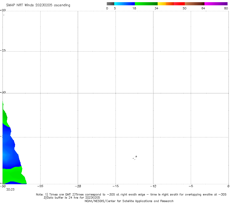Click the gray segment of the color bar
Viewport: 231px width, 203px height.
tap(110, 4)
